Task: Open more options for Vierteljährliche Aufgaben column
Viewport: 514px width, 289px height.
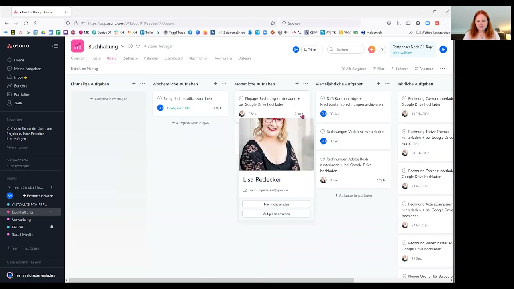Action: click(x=387, y=84)
